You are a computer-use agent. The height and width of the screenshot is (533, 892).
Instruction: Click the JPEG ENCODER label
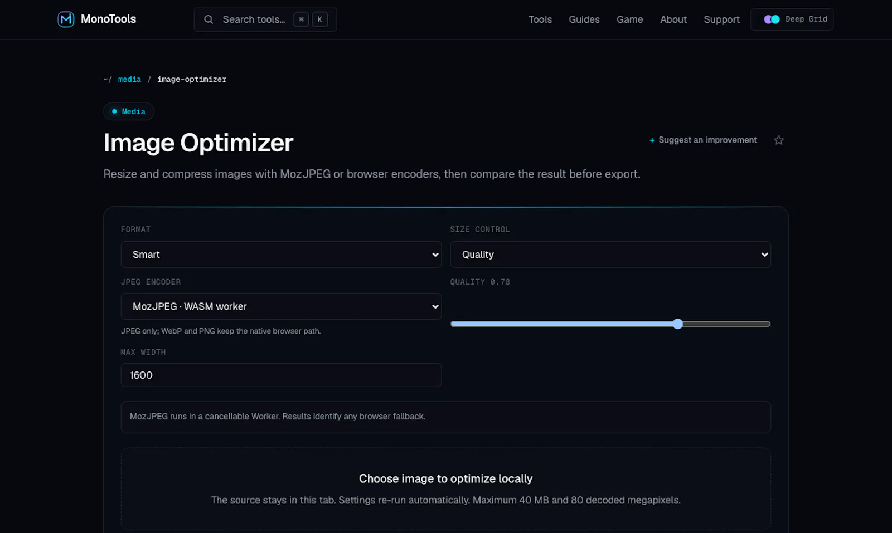(x=151, y=282)
